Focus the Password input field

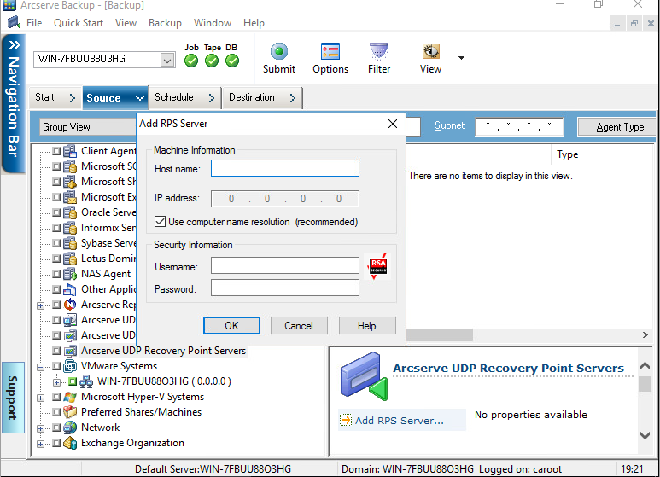pos(285,288)
